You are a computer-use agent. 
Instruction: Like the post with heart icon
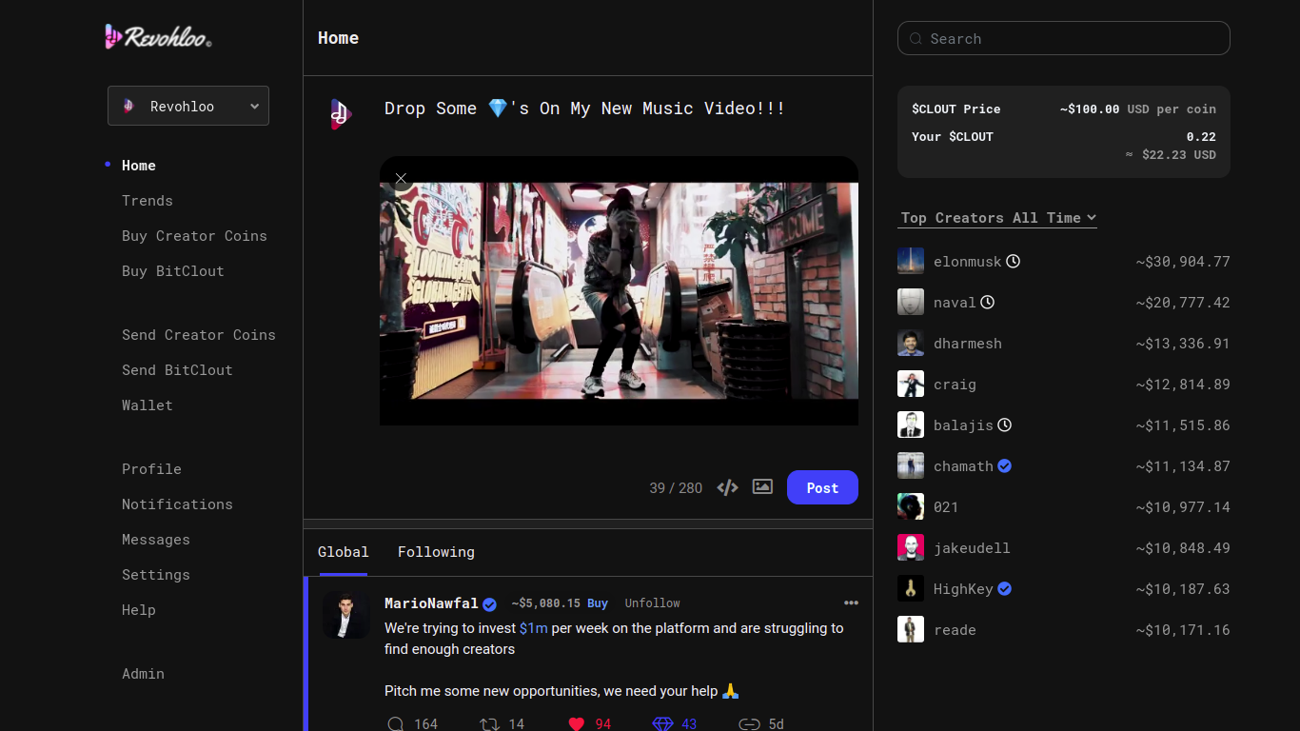coord(576,724)
